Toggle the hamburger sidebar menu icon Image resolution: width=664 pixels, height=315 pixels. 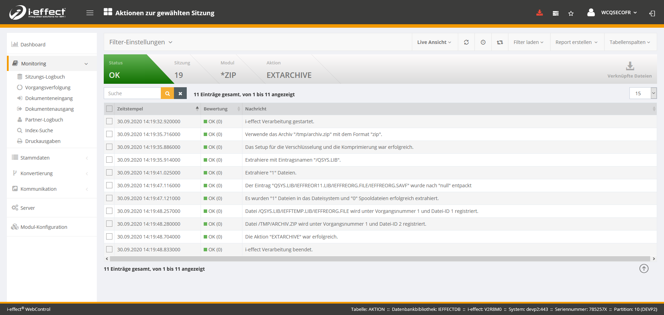[90, 13]
